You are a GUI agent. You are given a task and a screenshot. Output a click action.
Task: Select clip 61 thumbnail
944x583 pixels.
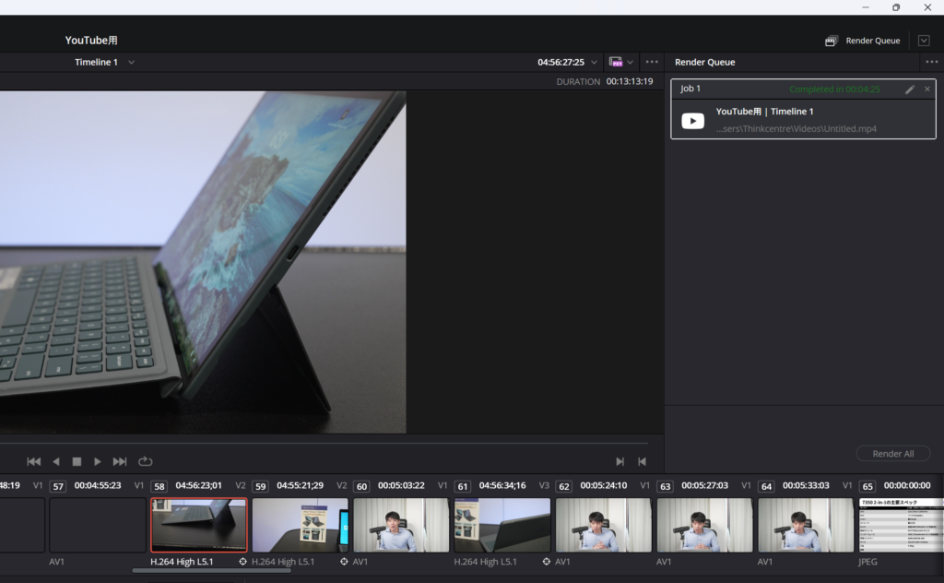click(502, 525)
